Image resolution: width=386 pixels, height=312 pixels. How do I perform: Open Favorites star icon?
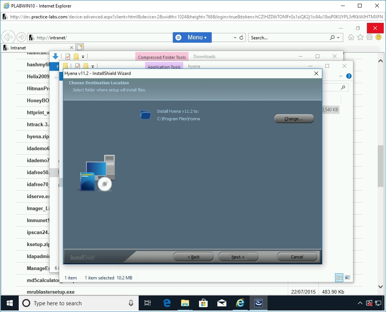[360, 37]
